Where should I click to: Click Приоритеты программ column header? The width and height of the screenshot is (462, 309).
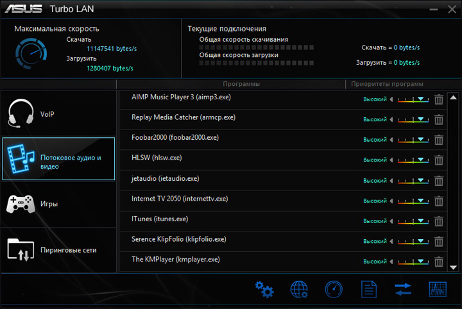pyautogui.click(x=387, y=84)
